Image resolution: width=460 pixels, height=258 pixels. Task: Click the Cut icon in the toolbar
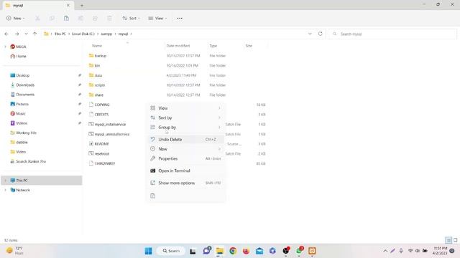pyautogui.click(x=37, y=18)
